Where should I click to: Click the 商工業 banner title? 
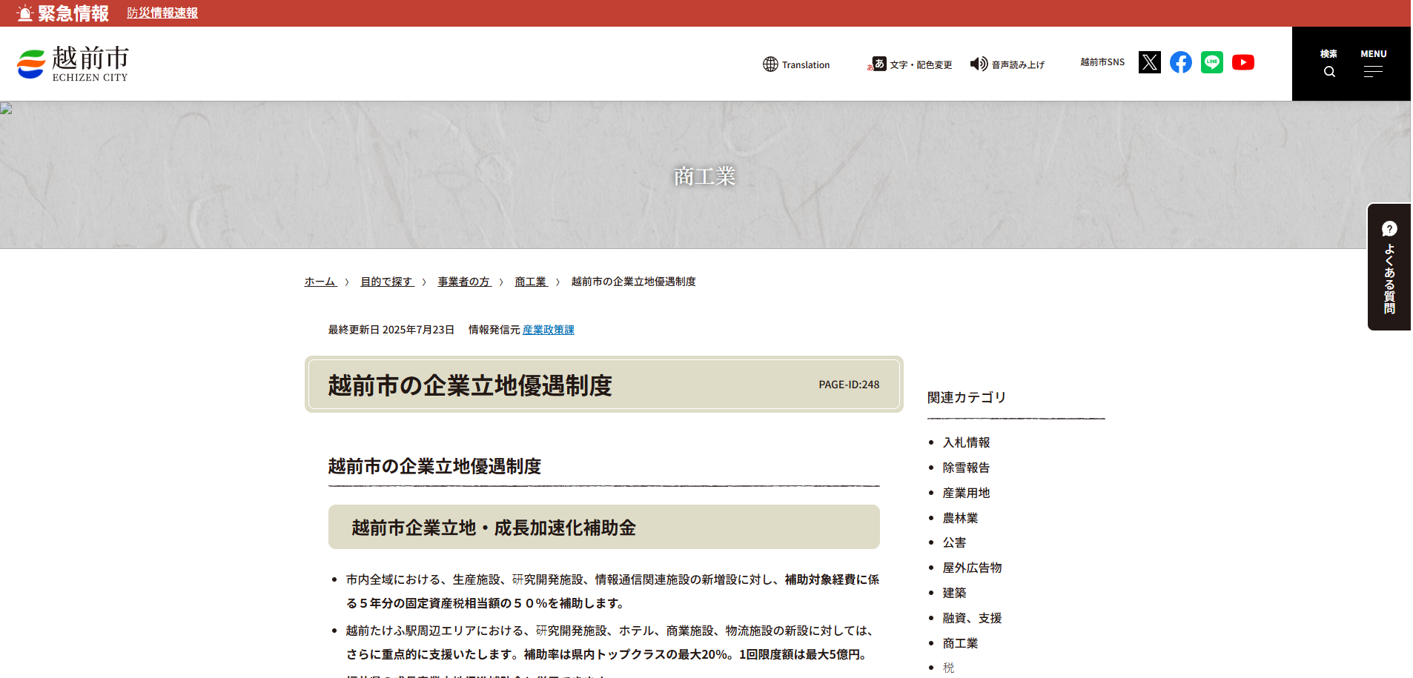pos(704,176)
